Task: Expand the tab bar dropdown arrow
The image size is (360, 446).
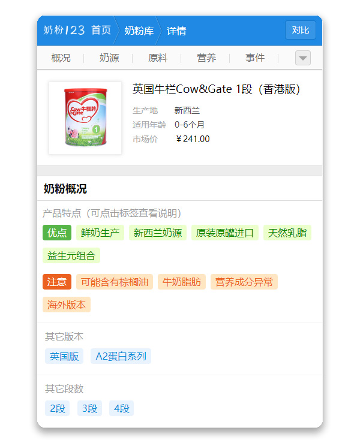Action: pos(303,58)
